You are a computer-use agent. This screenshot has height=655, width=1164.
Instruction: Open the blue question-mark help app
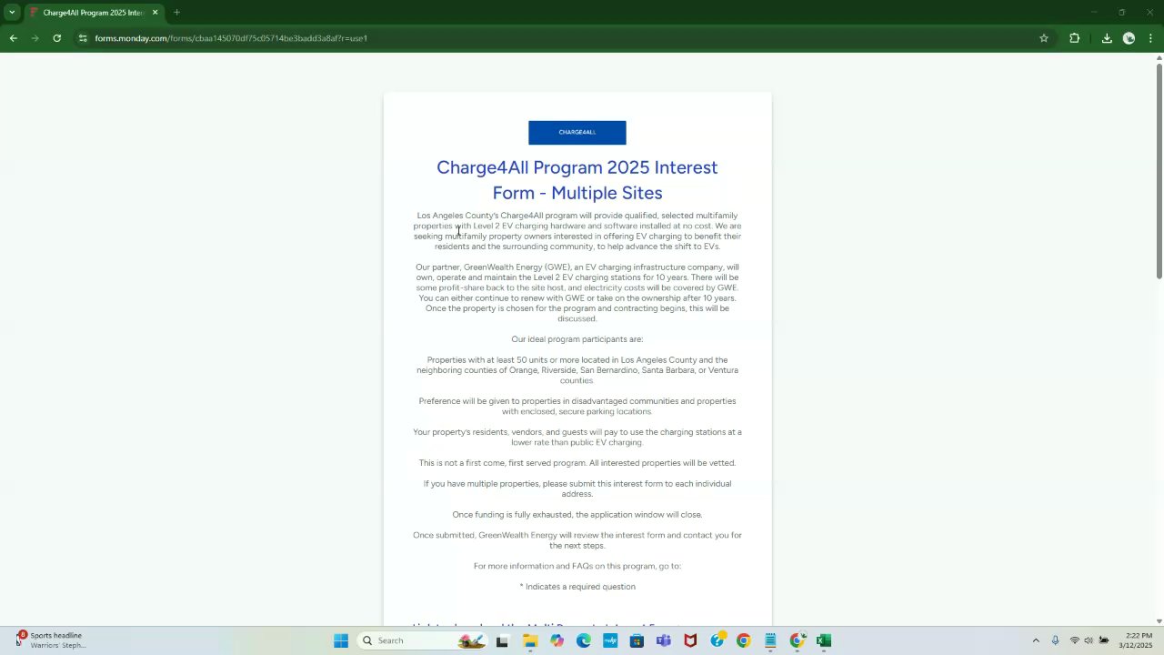pyautogui.click(x=717, y=640)
